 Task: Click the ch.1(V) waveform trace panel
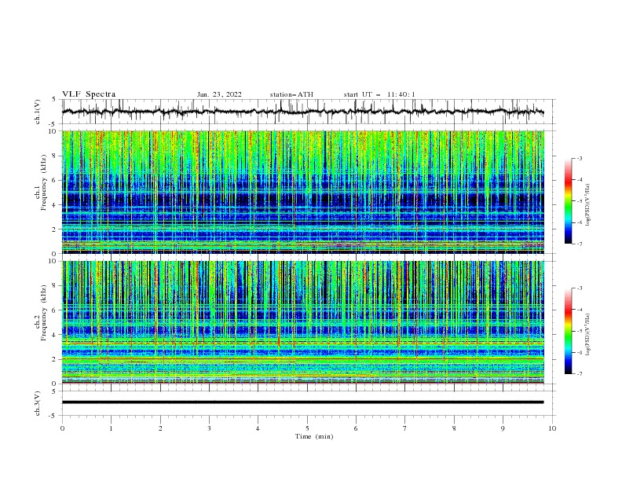pos(309,112)
